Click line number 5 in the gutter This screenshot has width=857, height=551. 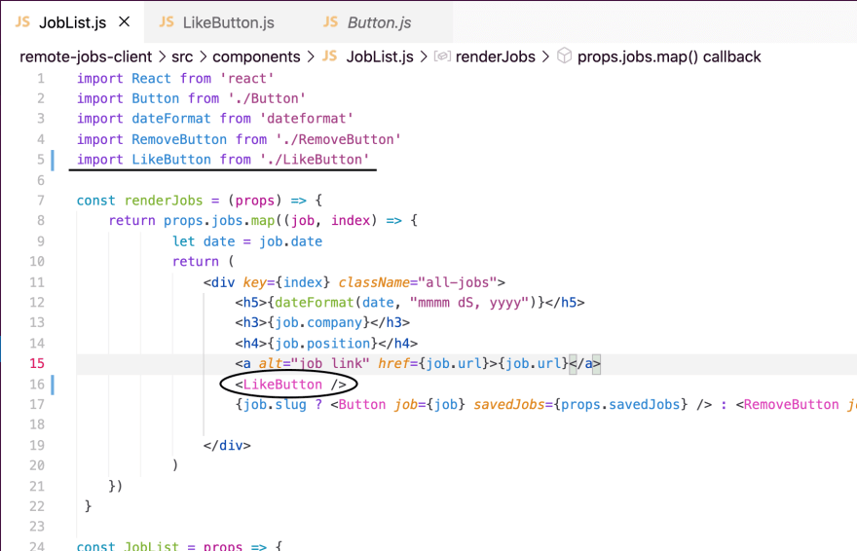coord(41,160)
